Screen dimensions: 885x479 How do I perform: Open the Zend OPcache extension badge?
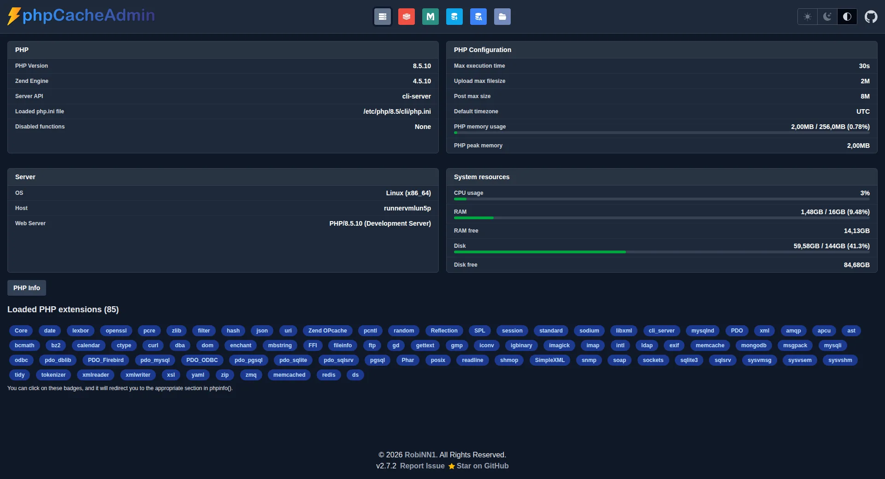pyautogui.click(x=328, y=331)
